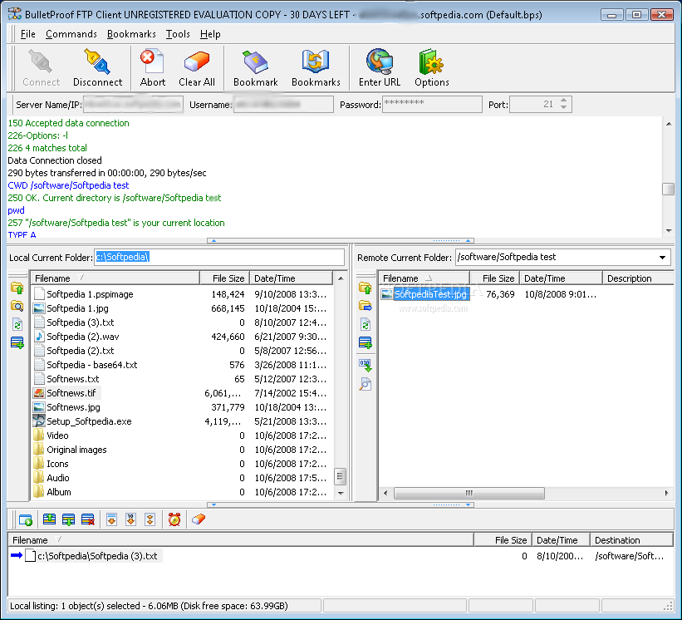Screen dimensions: 682x620
Task: Click the log pane scrollbar thumb
Action: [x=668, y=189]
